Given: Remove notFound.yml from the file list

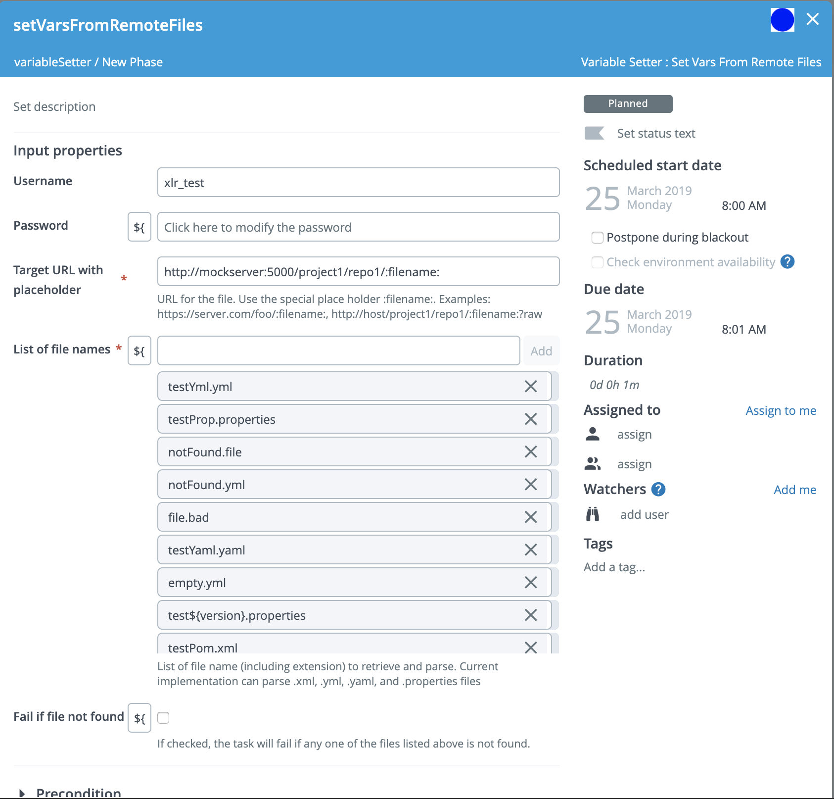Looking at the screenshot, I should [x=531, y=485].
